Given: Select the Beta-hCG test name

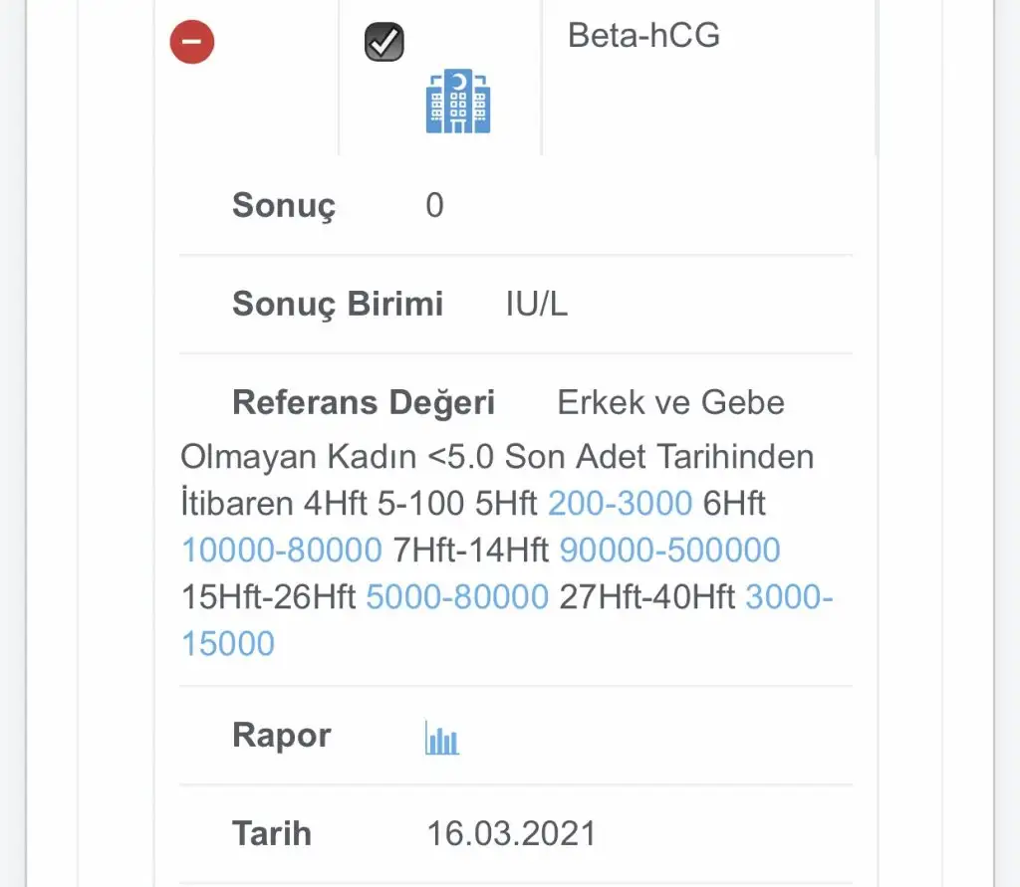Looking at the screenshot, I should (643, 36).
